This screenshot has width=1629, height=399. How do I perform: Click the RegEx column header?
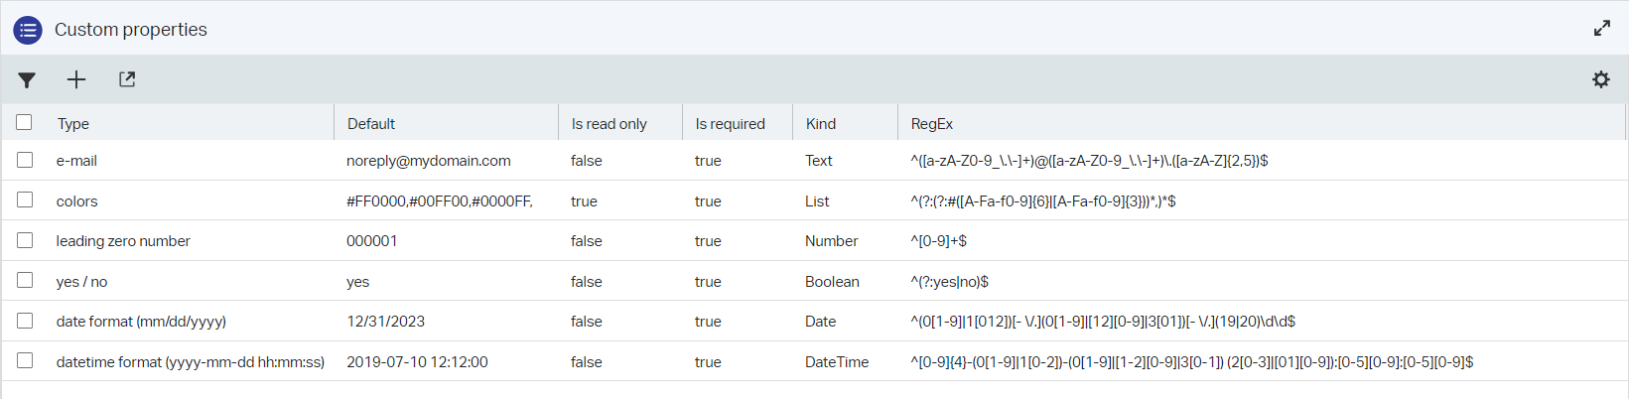[931, 124]
